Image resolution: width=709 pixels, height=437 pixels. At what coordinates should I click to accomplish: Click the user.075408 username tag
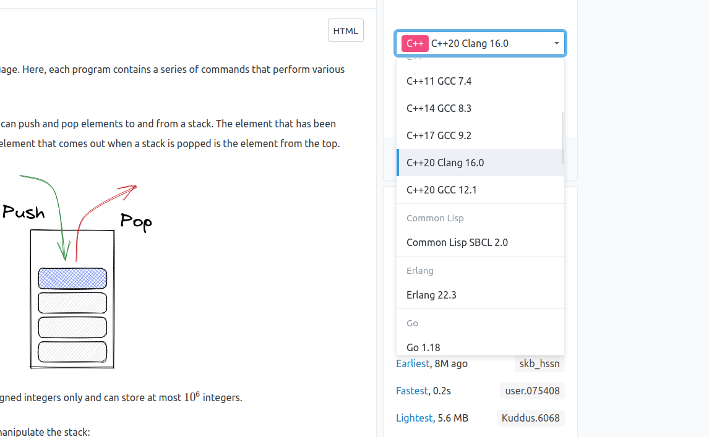[532, 391]
